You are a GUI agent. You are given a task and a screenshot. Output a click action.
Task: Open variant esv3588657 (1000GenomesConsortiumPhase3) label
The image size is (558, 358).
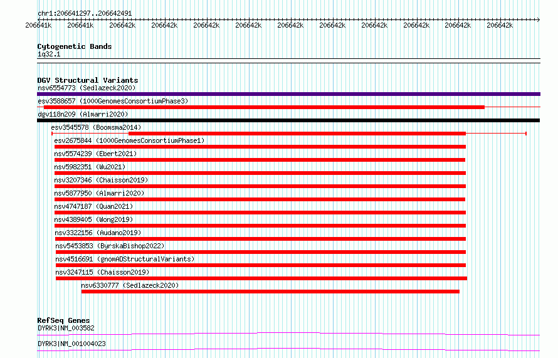tap(113, 101)
